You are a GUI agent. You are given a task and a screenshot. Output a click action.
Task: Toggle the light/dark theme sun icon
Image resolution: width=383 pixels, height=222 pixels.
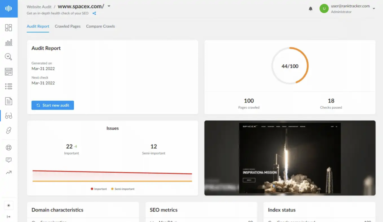click(x=9, y=206)
